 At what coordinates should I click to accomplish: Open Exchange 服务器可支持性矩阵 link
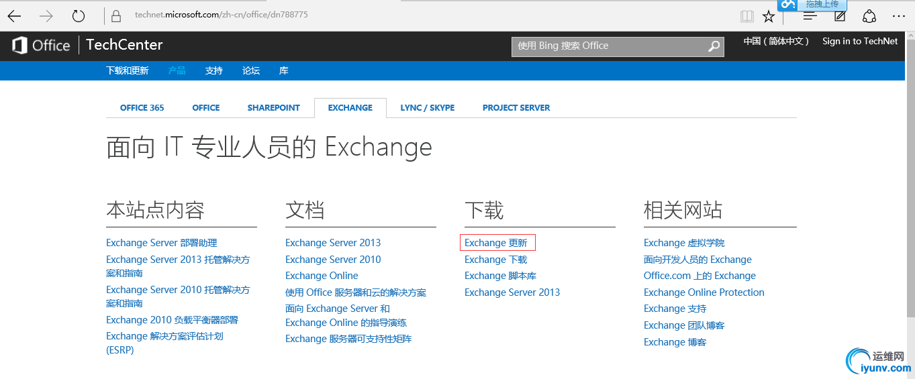point(348,339)
